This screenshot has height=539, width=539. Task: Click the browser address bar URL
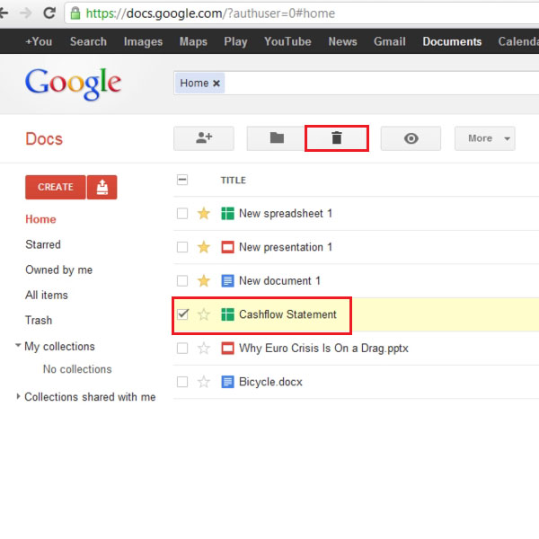coord(210,13)
